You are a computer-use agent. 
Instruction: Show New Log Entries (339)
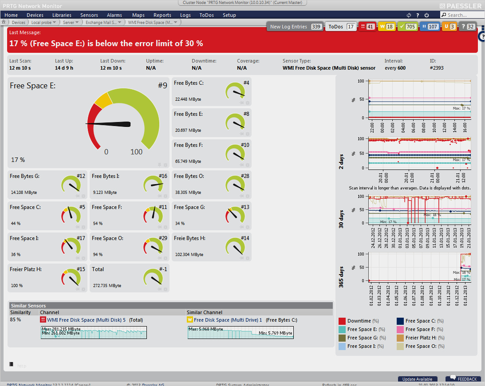coord(296,27)
